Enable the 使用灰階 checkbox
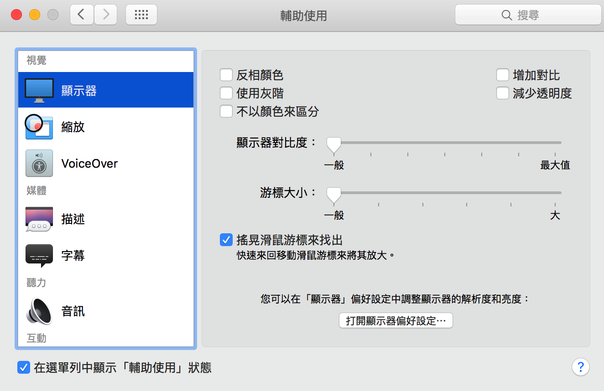 226,93
